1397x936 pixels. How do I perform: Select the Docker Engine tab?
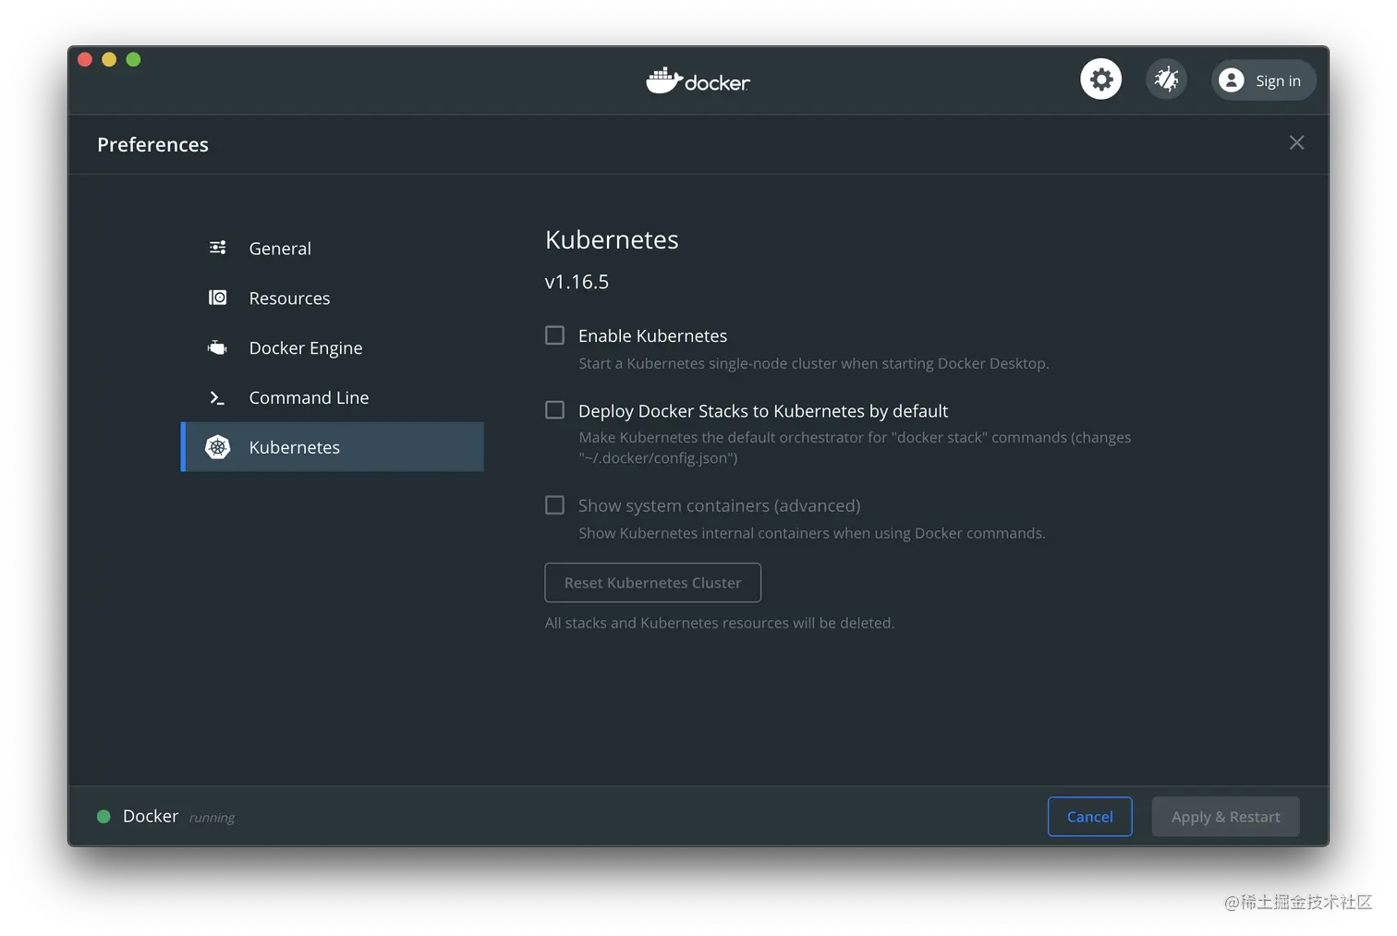pyautogui.click(x=333, y=348)
